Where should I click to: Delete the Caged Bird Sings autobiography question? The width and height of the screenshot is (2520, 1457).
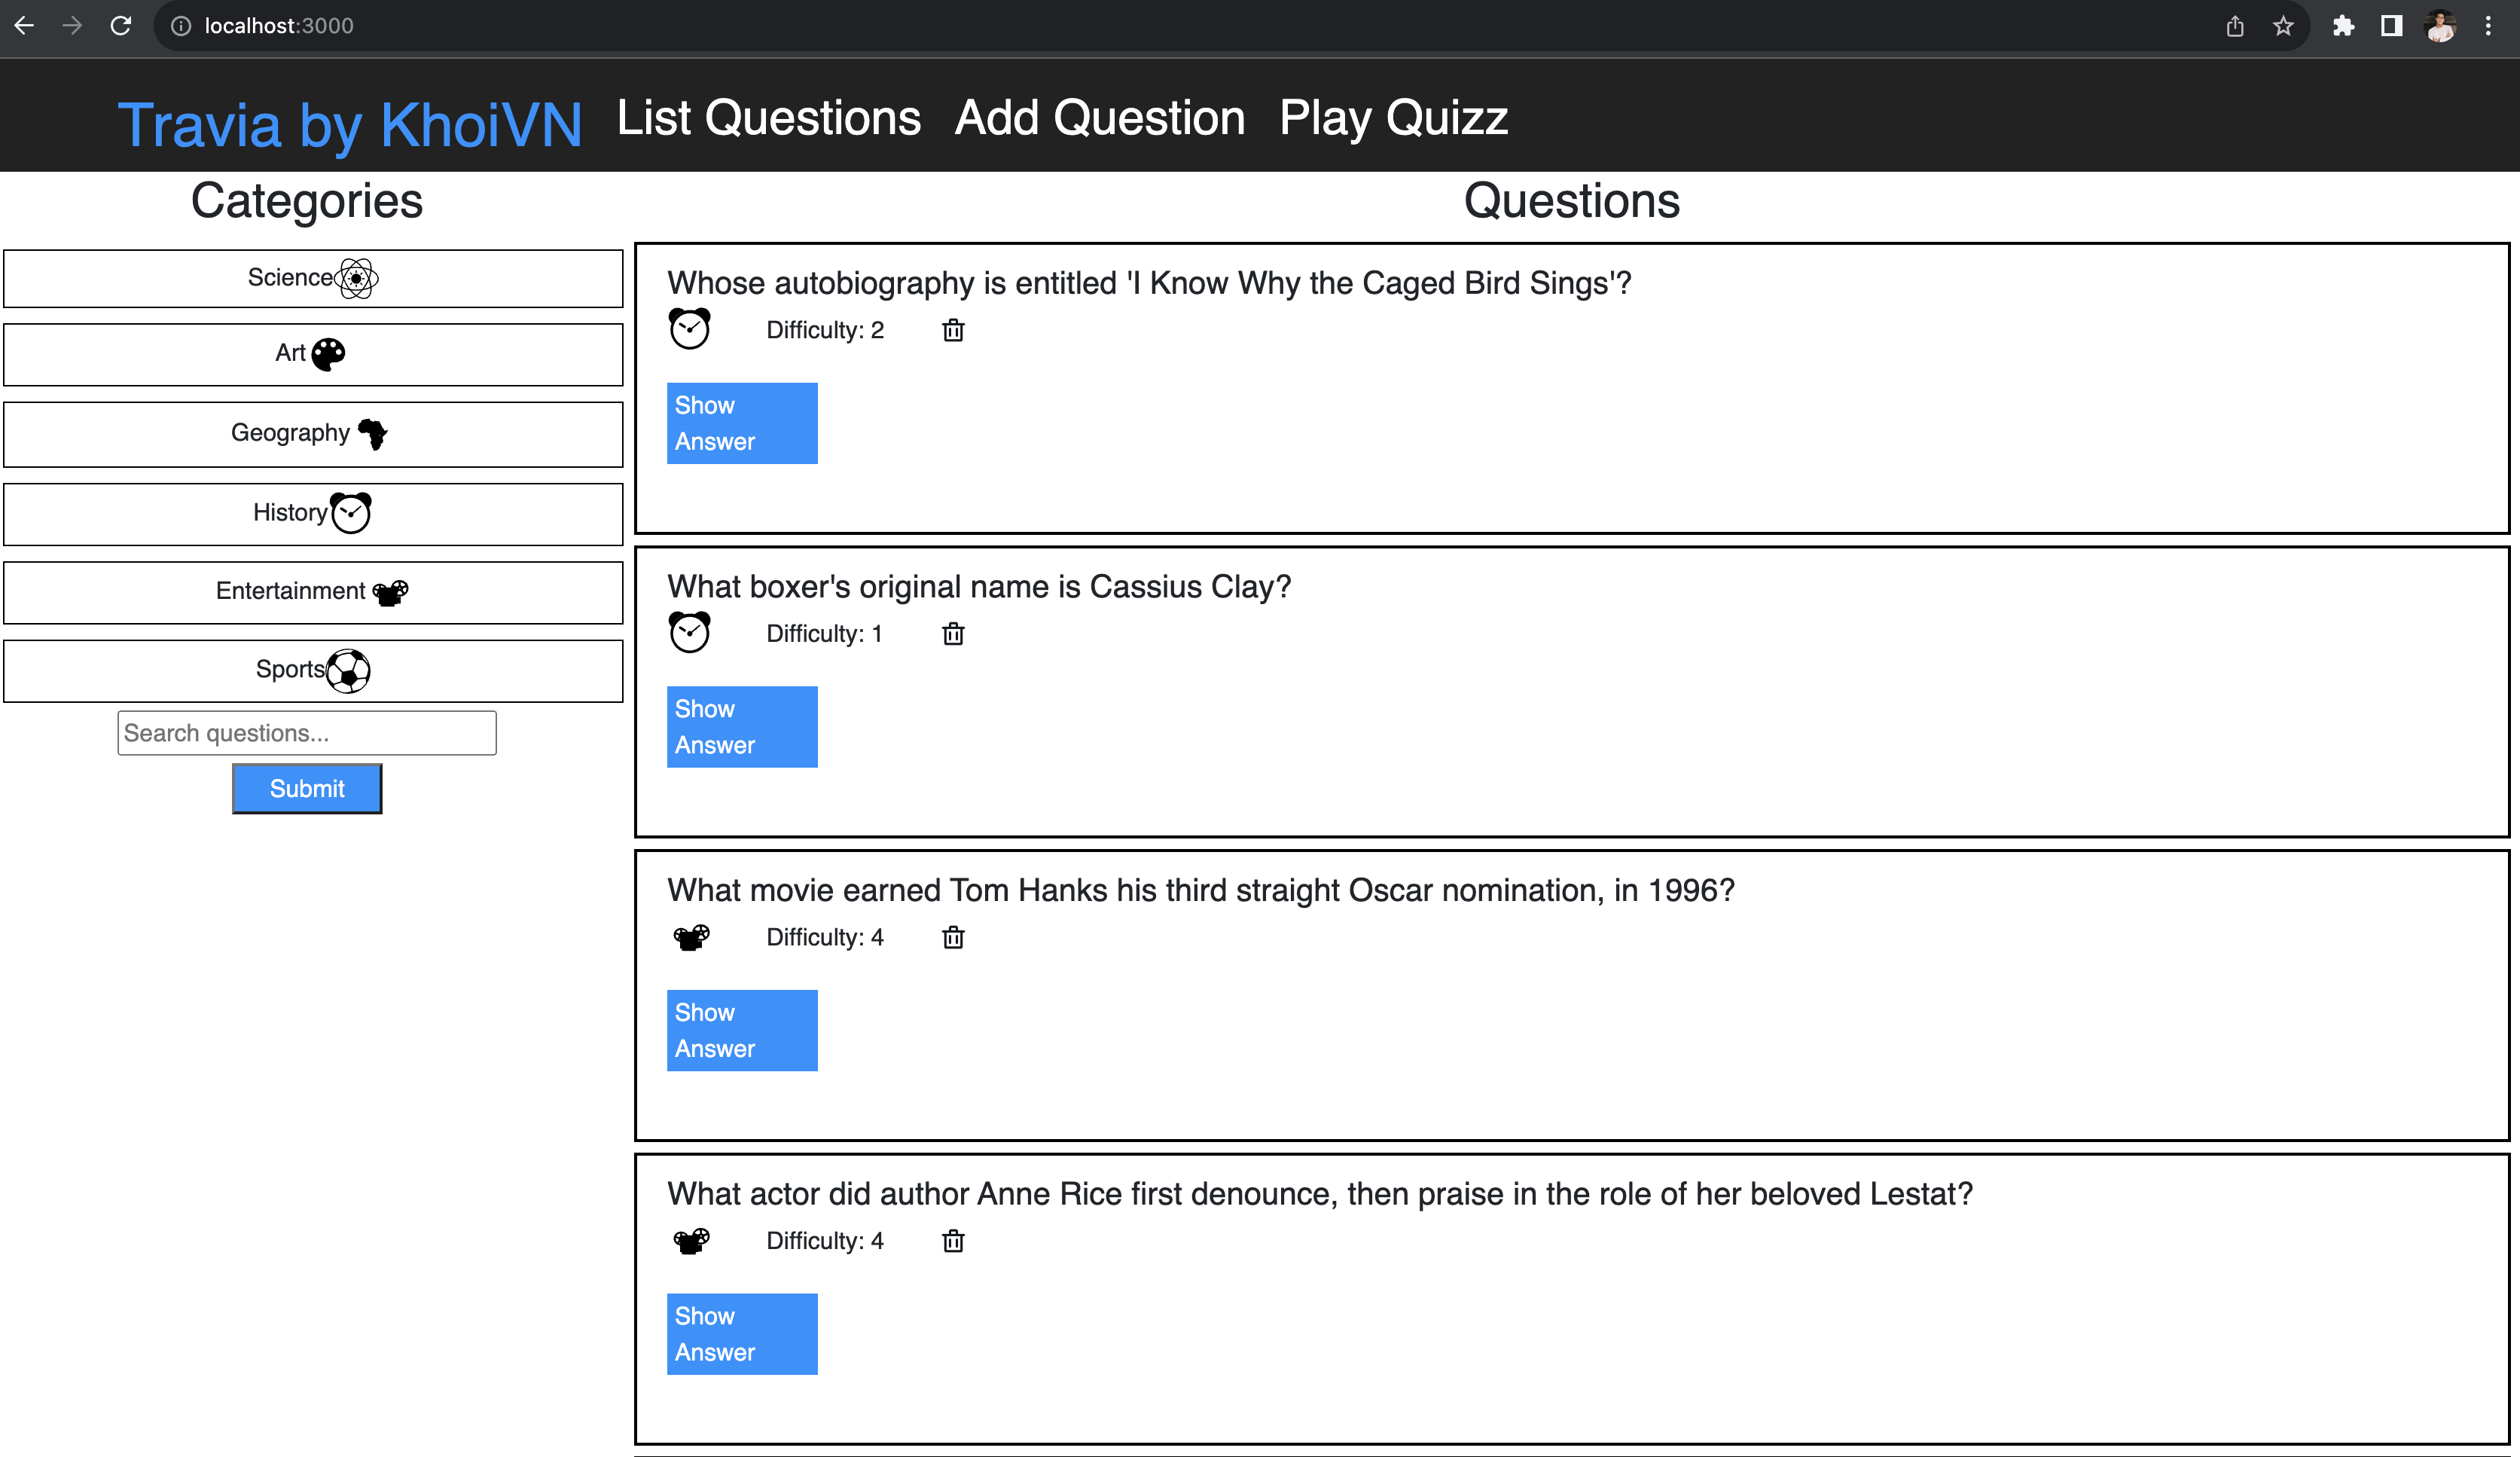953,330
